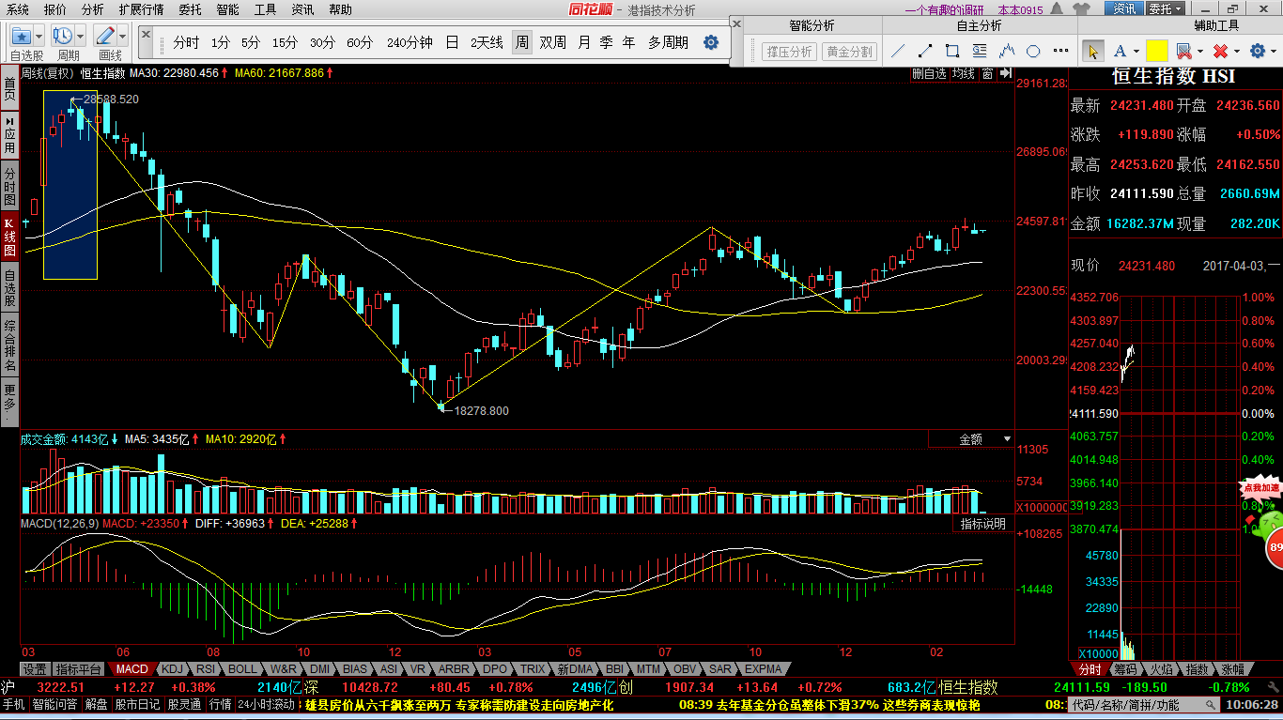
Task: Open the 扩展行情 menu
Action: 141,9
